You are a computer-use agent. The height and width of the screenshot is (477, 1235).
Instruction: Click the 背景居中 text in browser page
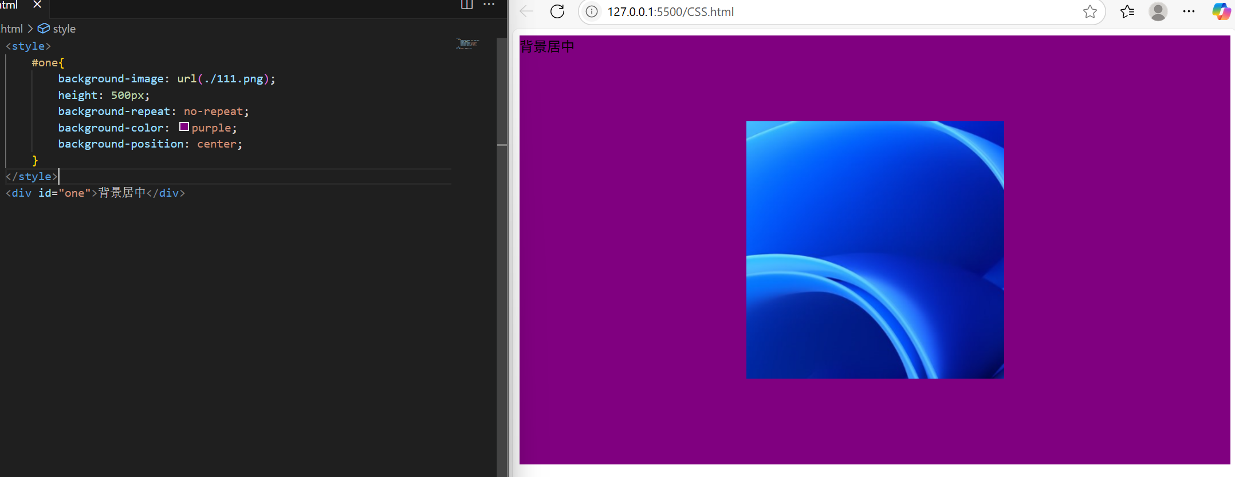547,46
